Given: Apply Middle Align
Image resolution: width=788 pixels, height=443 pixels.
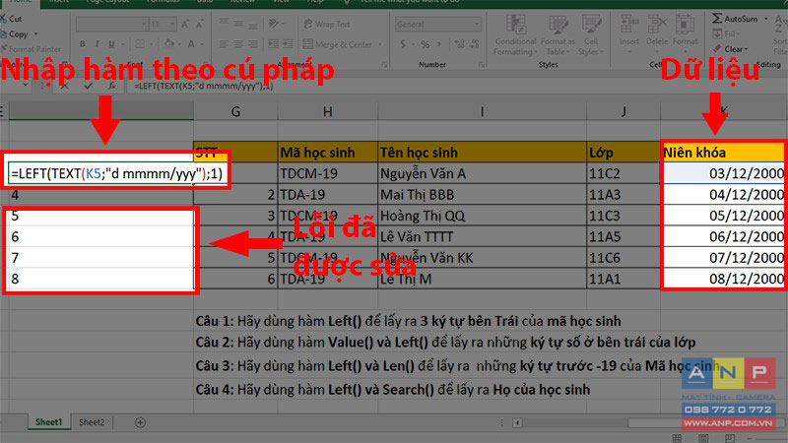Looking at the screenshot, I should click(238, 24).
